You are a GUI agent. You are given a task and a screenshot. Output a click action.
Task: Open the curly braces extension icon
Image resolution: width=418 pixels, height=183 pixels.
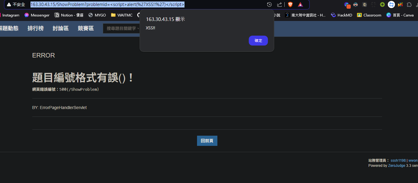(373, 4)
